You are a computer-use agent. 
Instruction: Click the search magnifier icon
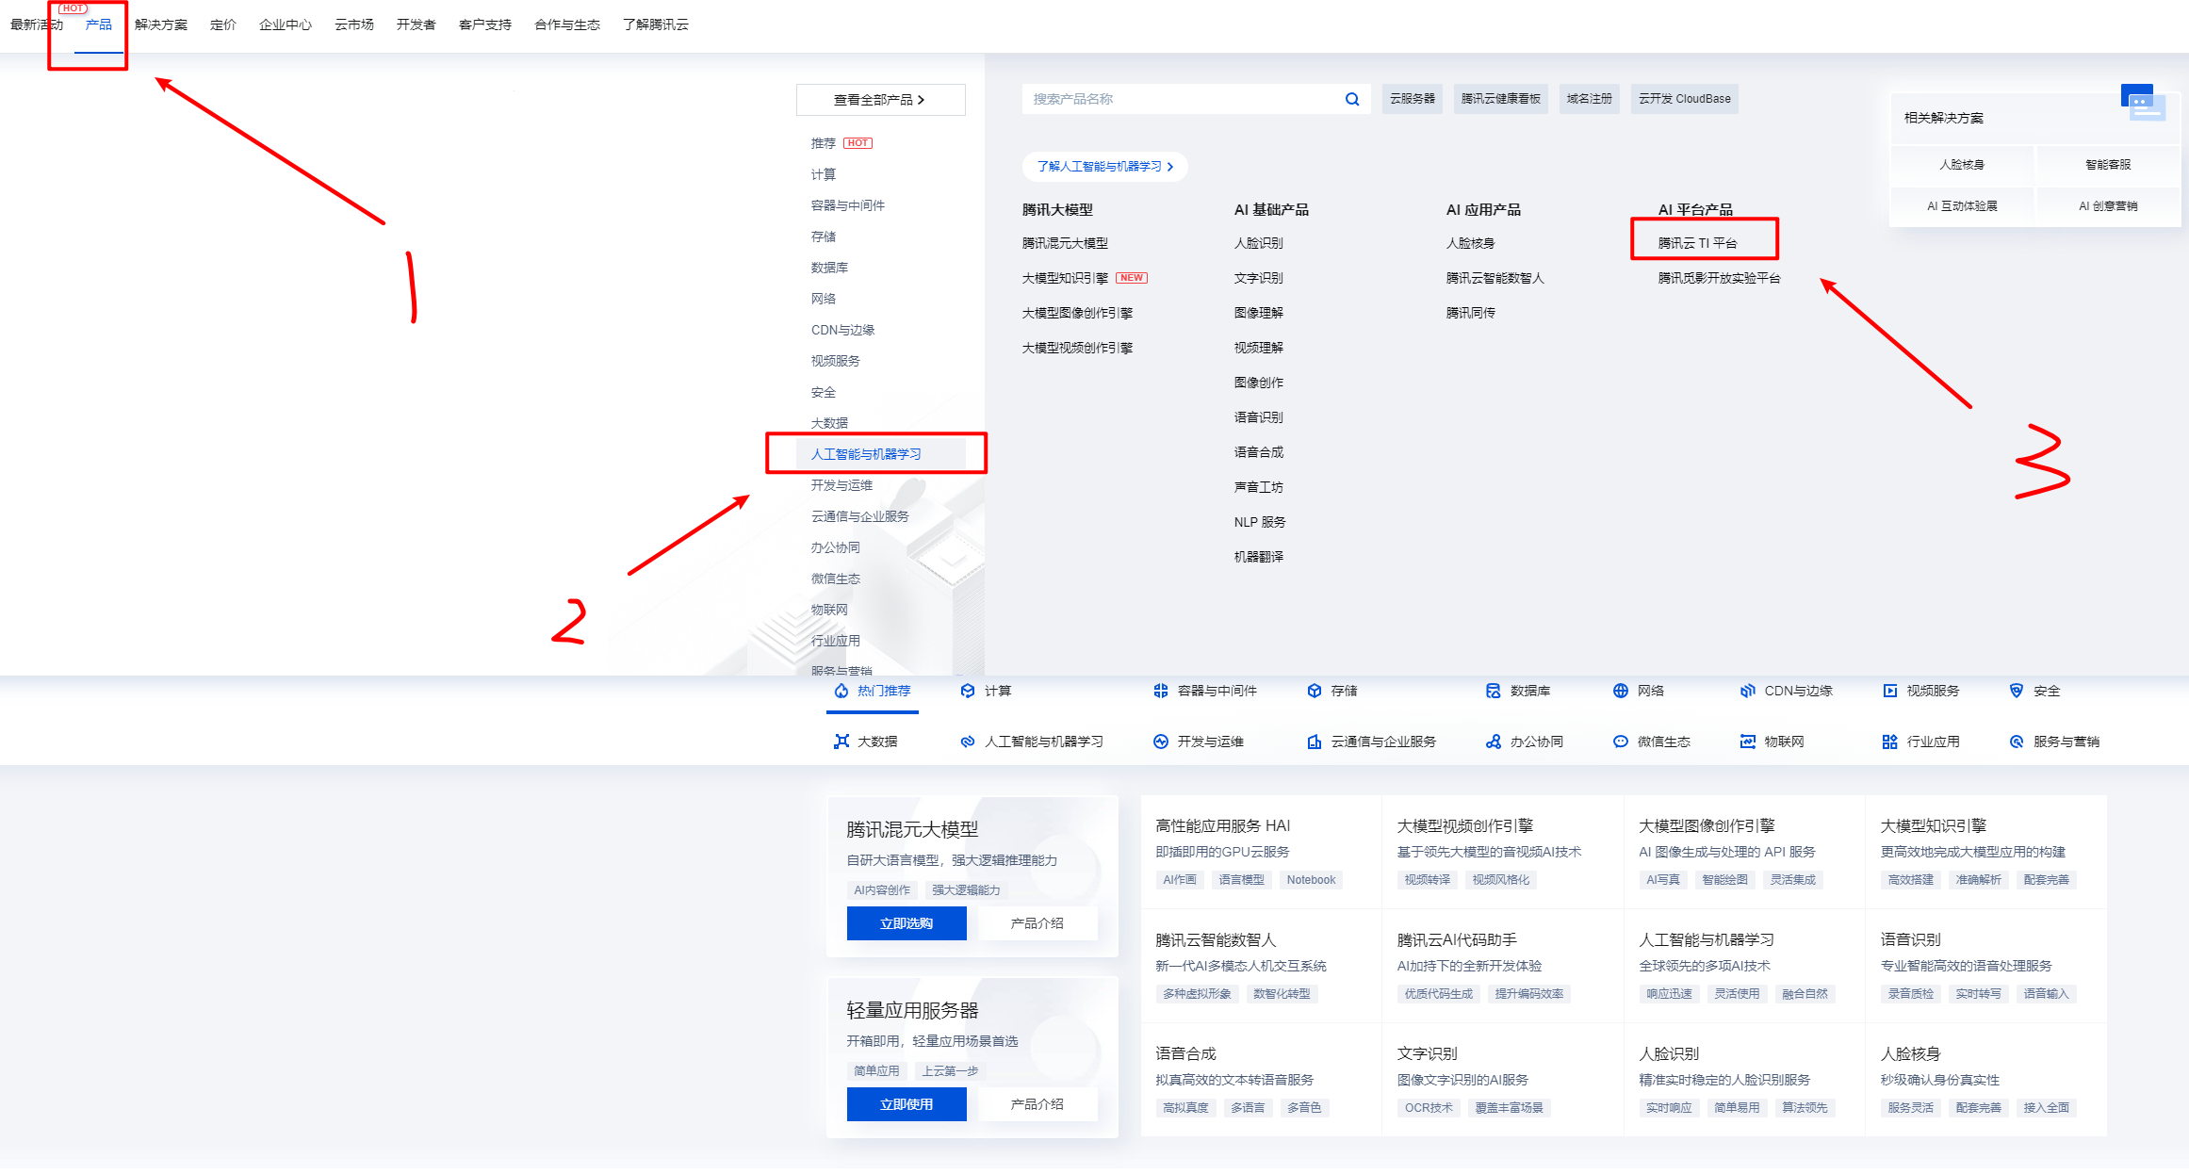point(1352,98)
